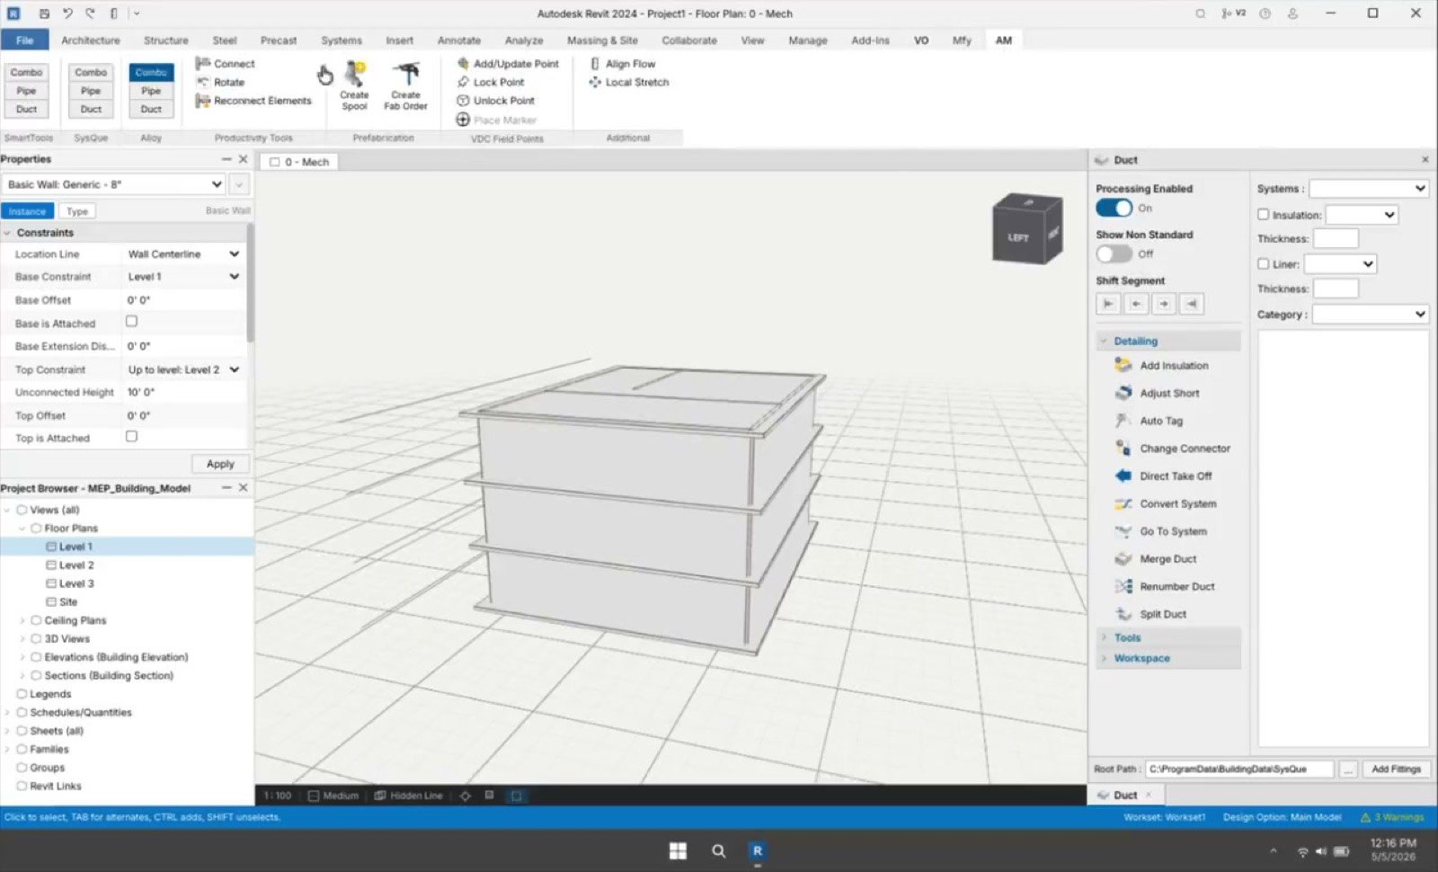Choose the Connect tool icon

(203, 64)
